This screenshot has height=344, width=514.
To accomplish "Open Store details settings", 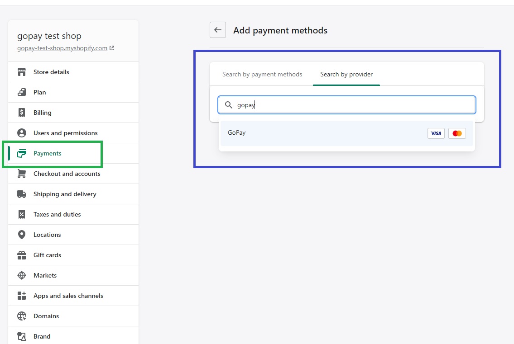I will tap(73, 72).
